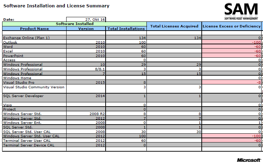
Task: Click the Date: label
Action: [9, 19]
